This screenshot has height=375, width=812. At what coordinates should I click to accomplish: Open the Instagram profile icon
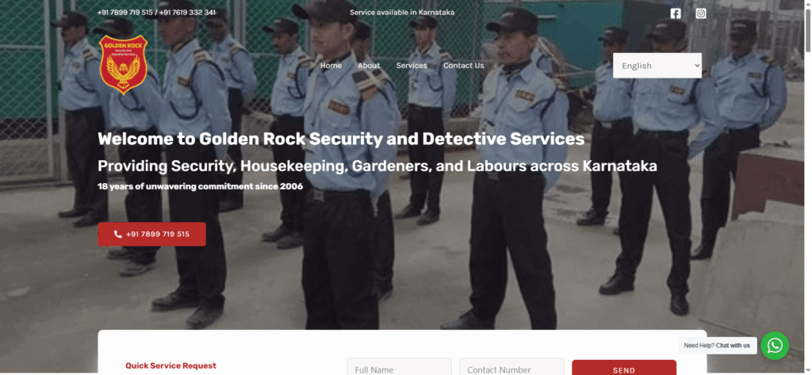coord(701,13)
